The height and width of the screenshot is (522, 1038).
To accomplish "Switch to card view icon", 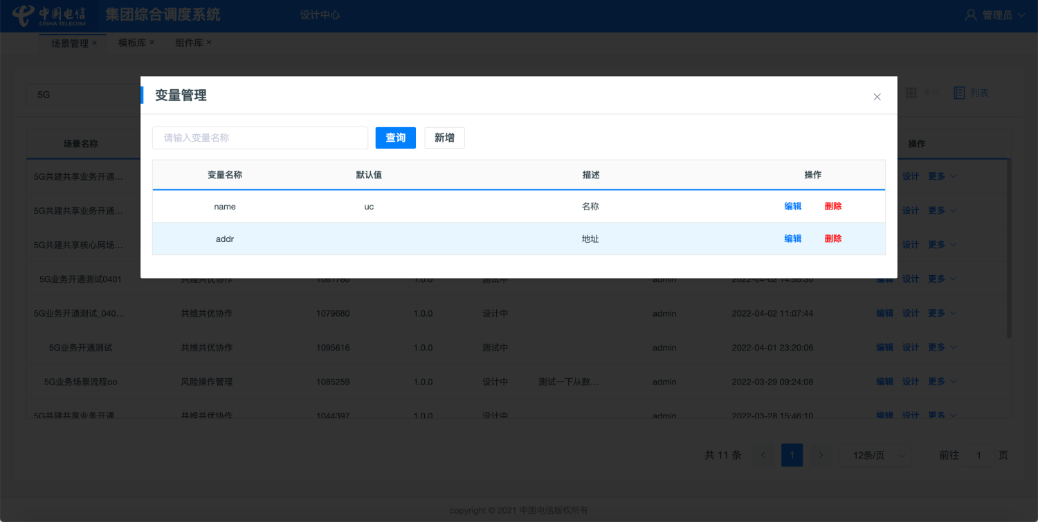I will [911, 93].
